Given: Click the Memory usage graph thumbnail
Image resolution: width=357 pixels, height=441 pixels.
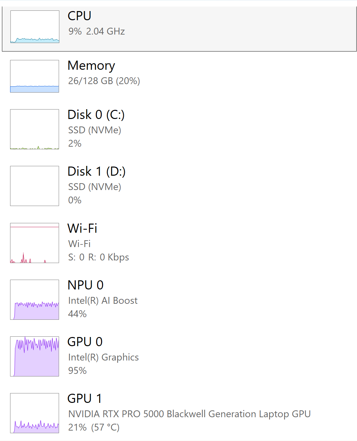Looking at the screenshot, I should [x=35, y=76].
